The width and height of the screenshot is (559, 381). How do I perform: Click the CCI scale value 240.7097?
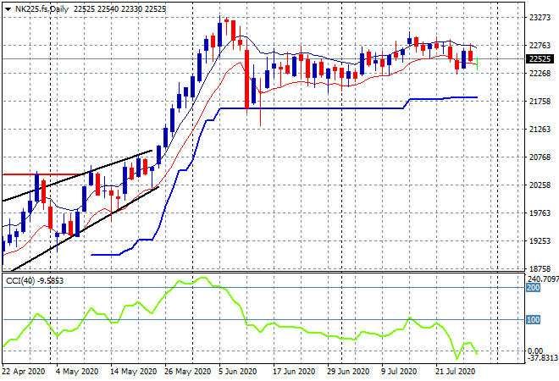(x=543, y=279)
